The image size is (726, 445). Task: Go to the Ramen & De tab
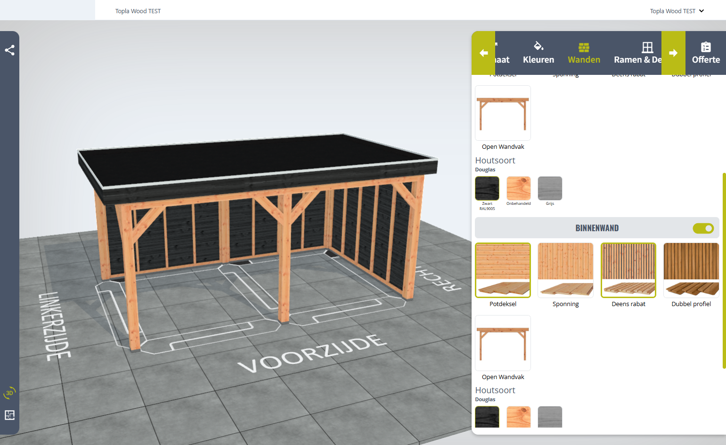click(637, 53)
